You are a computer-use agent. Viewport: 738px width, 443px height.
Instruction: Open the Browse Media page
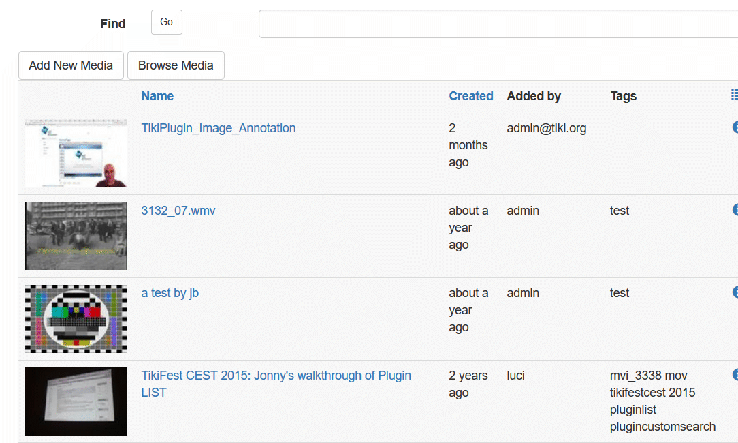click(176, 65)
